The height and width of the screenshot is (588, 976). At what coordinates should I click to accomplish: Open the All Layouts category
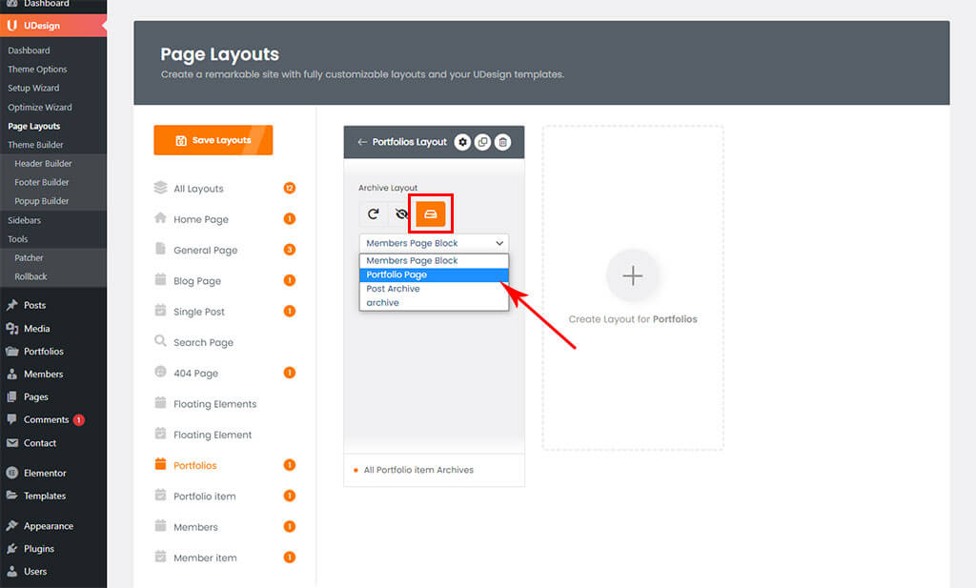pyautogui.click(x=198, y=189)
